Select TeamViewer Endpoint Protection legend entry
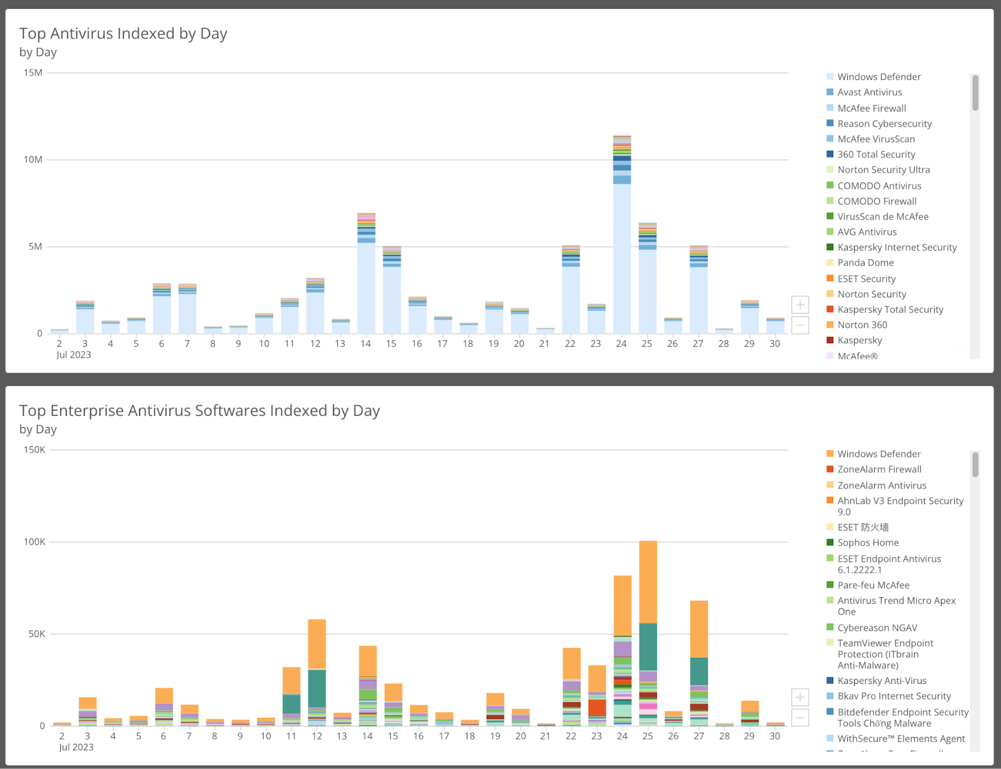 [880, 654]
